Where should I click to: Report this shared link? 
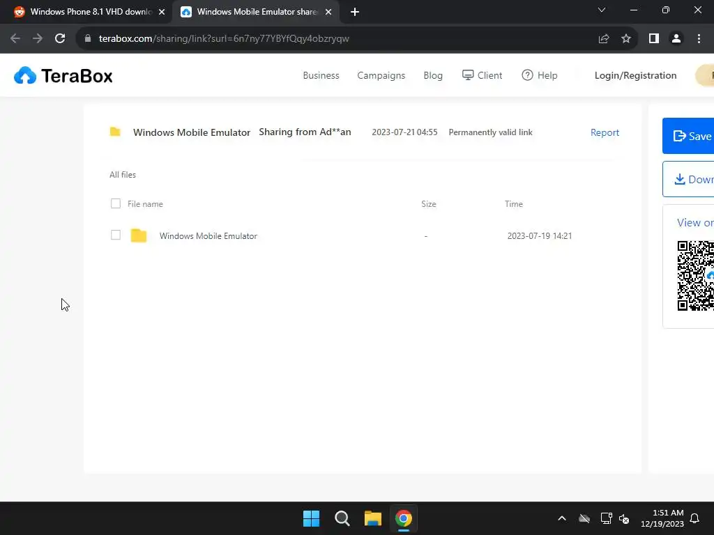coord(605,132)
